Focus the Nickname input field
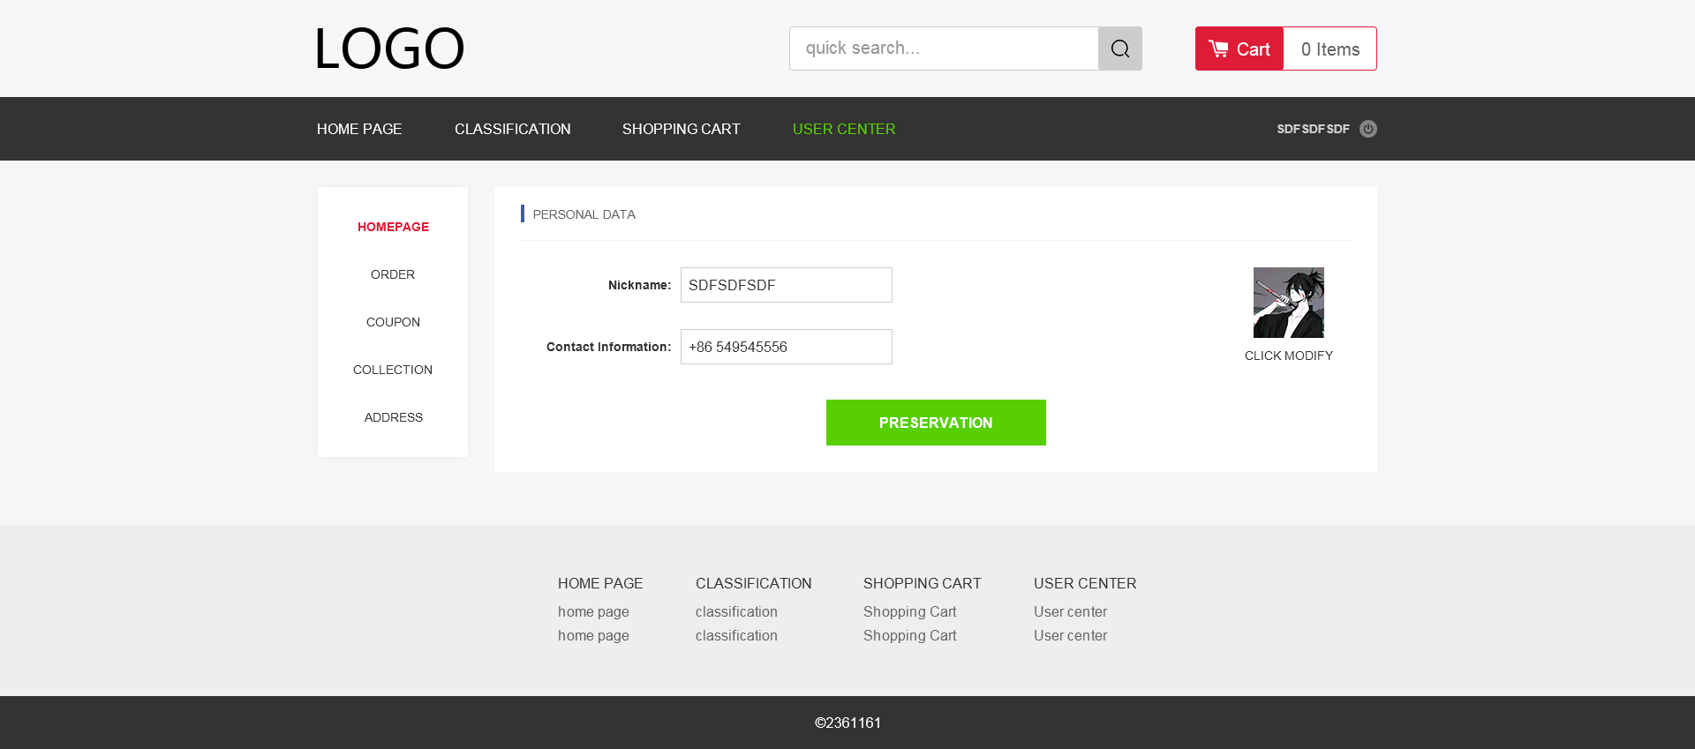 click(786, 285)
